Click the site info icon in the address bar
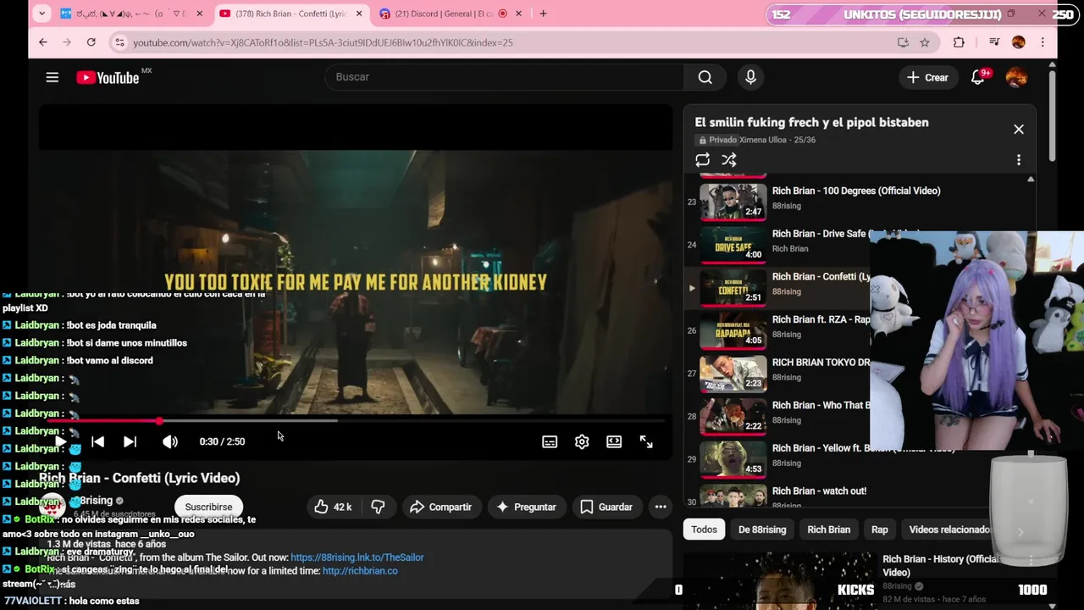 tap(119, 42)
